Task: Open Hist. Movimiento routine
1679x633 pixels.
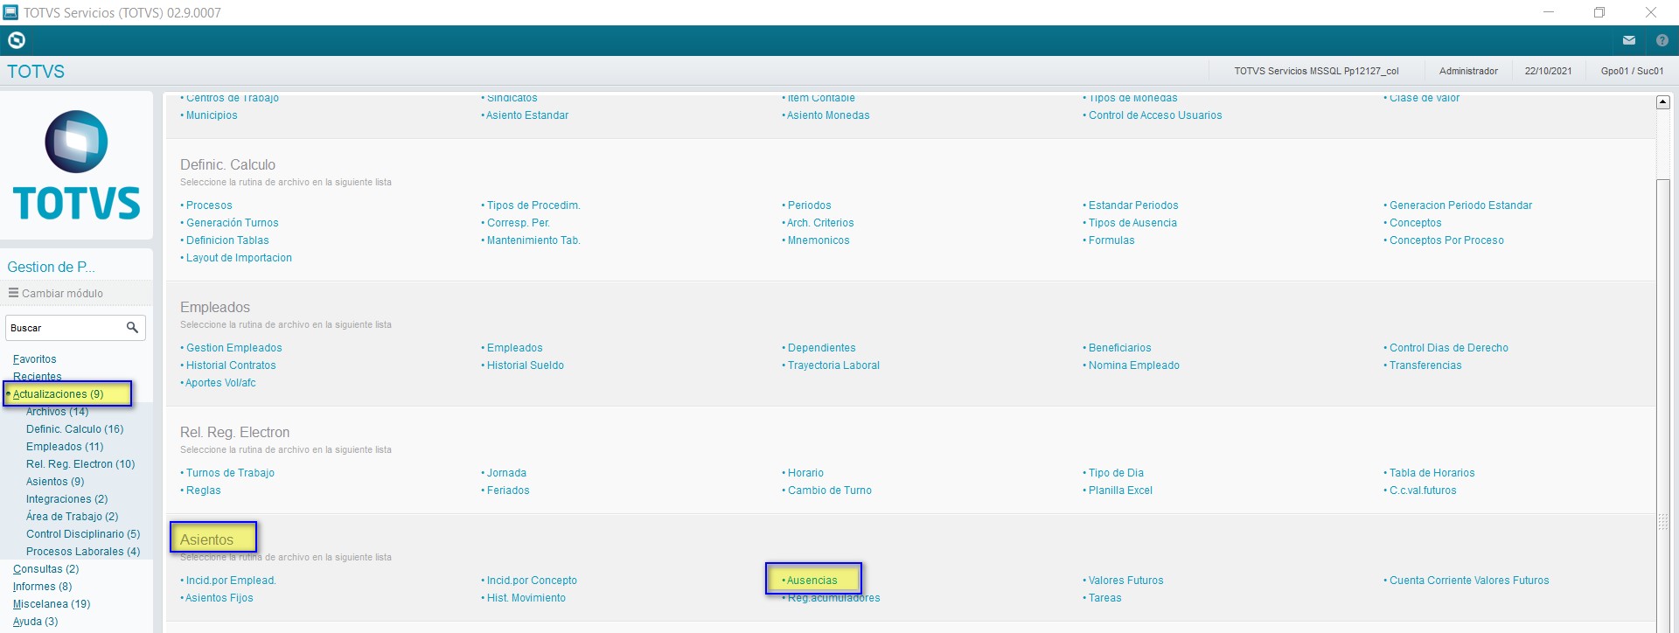Action: point(526,598)
